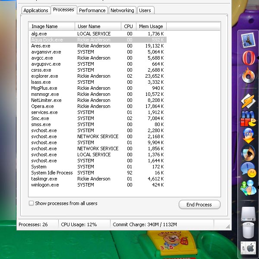Screen dimensions: 259x259
Task: Enable Show processes from all users
Action: pyautogui.click(x=31, y=203)
